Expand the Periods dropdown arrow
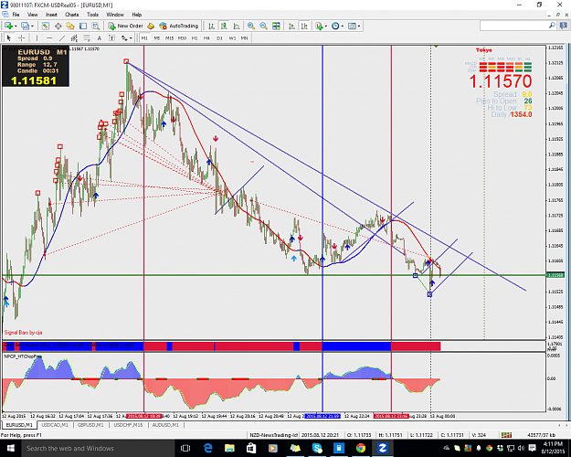 [343, 26]
